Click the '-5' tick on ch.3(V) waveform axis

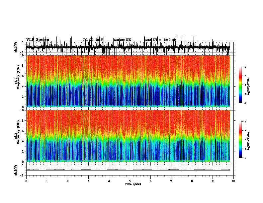click(x=22, y=175)
